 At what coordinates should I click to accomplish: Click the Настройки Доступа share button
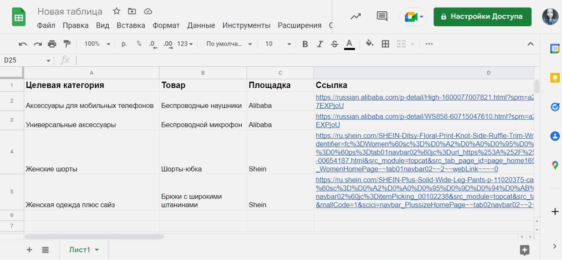click(x=482, y=16)
